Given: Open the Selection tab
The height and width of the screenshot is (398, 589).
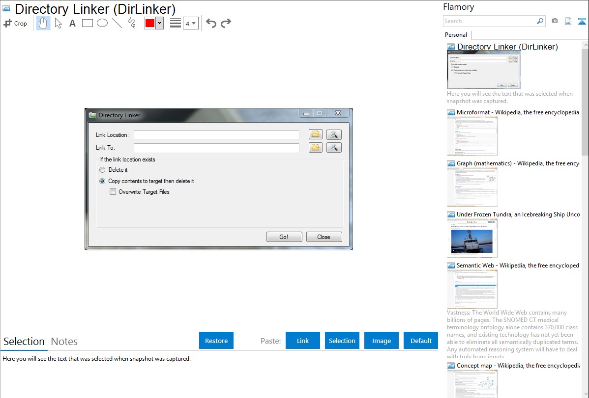Looking at the screenshot, I should [24, 342].
